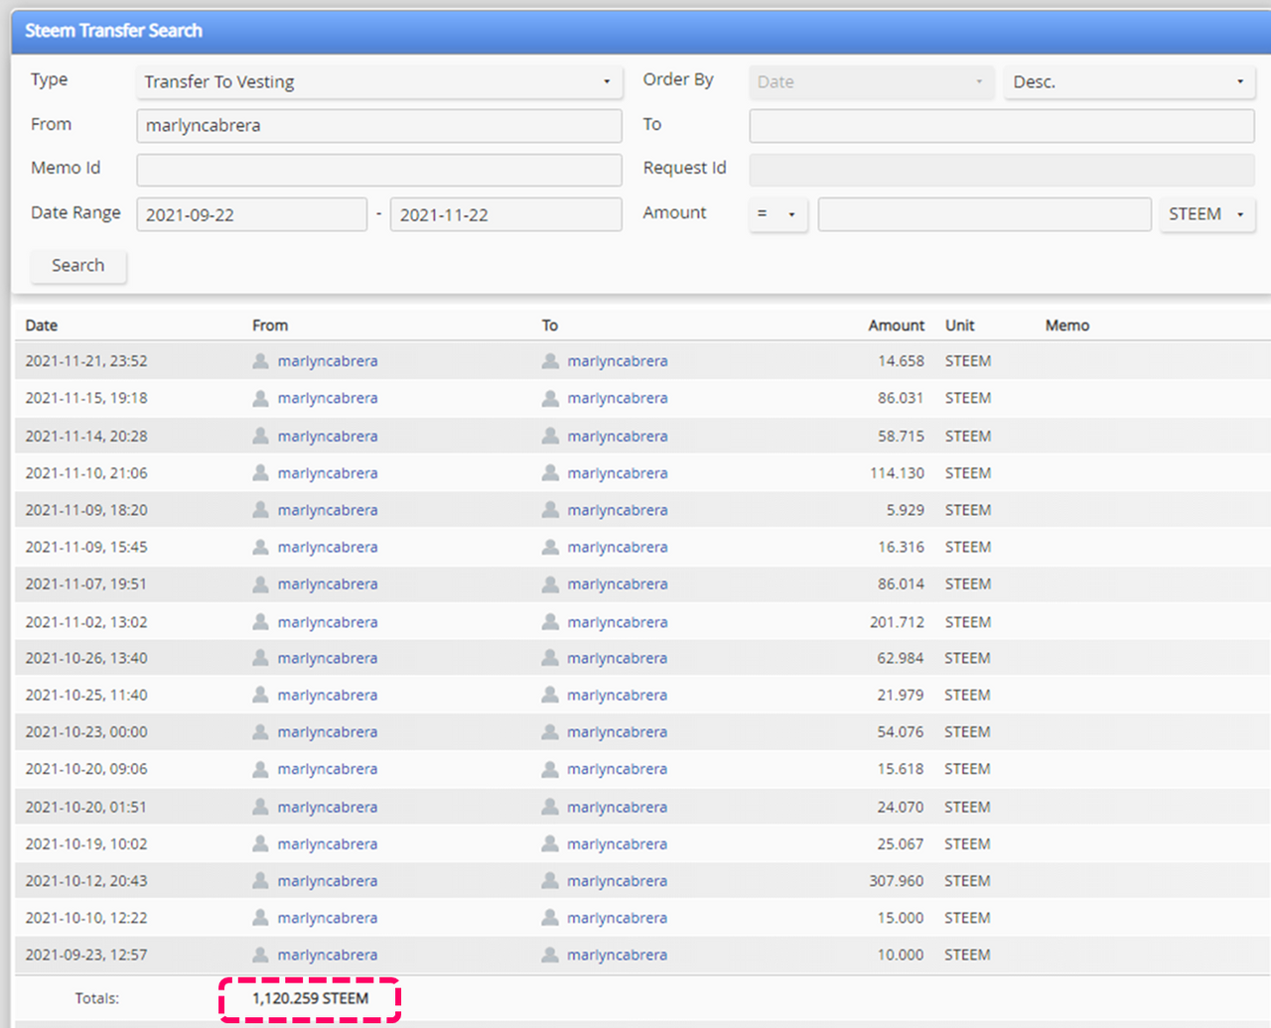
Task: Click To user icon in 2021-11-15, 19:18 row
Action: click(x=550, y=398)
